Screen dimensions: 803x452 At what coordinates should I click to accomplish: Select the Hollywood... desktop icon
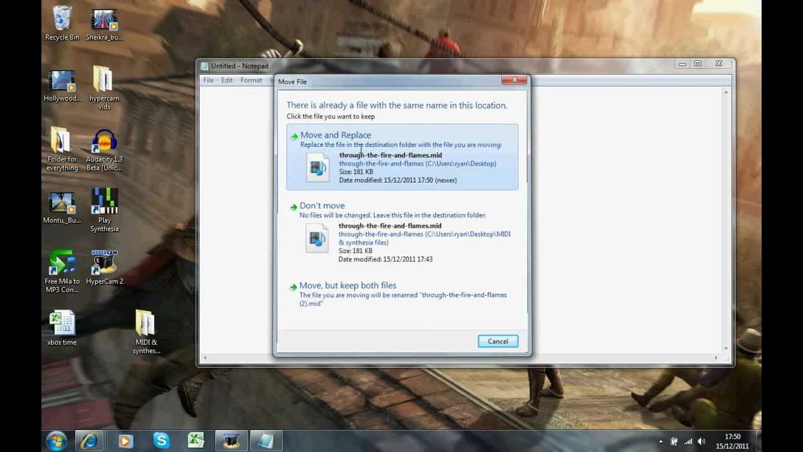pyautogui.click(x=62, y=86)
